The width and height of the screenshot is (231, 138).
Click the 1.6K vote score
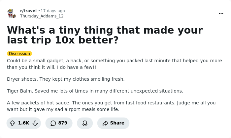[x=23, y=123]
